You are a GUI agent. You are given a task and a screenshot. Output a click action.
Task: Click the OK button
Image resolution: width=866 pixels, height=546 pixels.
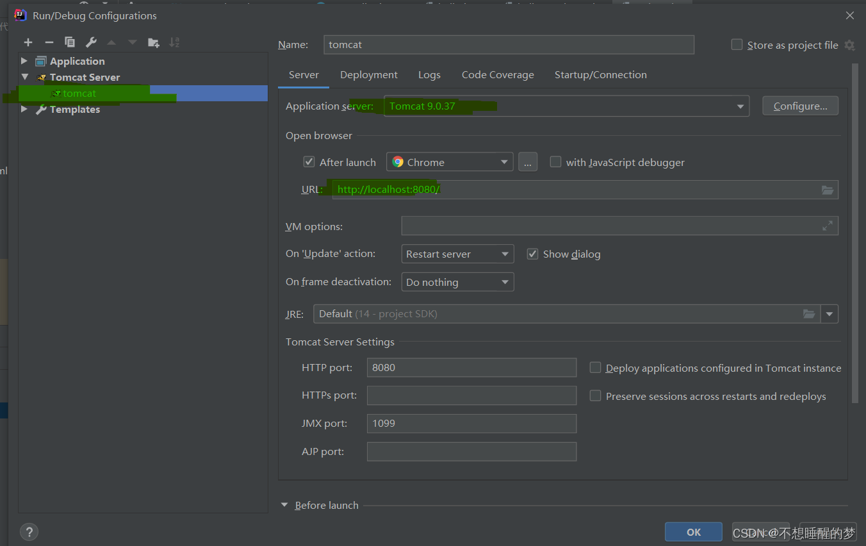coord(694,532)
